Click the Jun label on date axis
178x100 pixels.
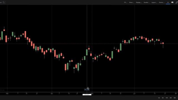coord(134,94)
